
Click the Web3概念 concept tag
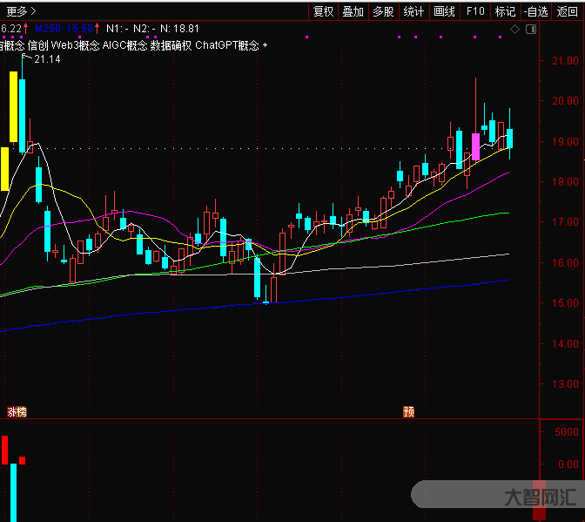(74, 45)
